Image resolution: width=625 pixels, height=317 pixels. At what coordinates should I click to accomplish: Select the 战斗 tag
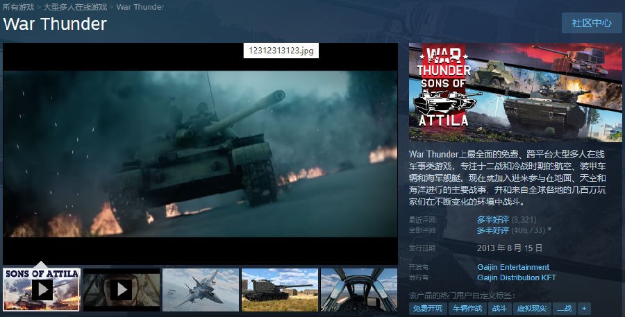(499, 308)
